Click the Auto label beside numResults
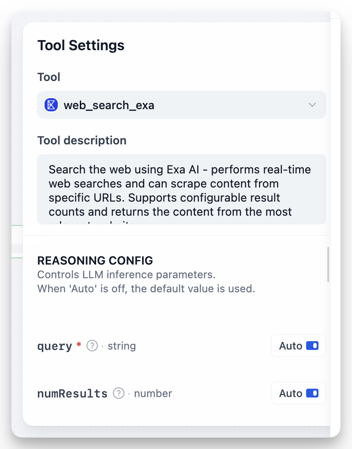352x449 pixels. point(291,394)
